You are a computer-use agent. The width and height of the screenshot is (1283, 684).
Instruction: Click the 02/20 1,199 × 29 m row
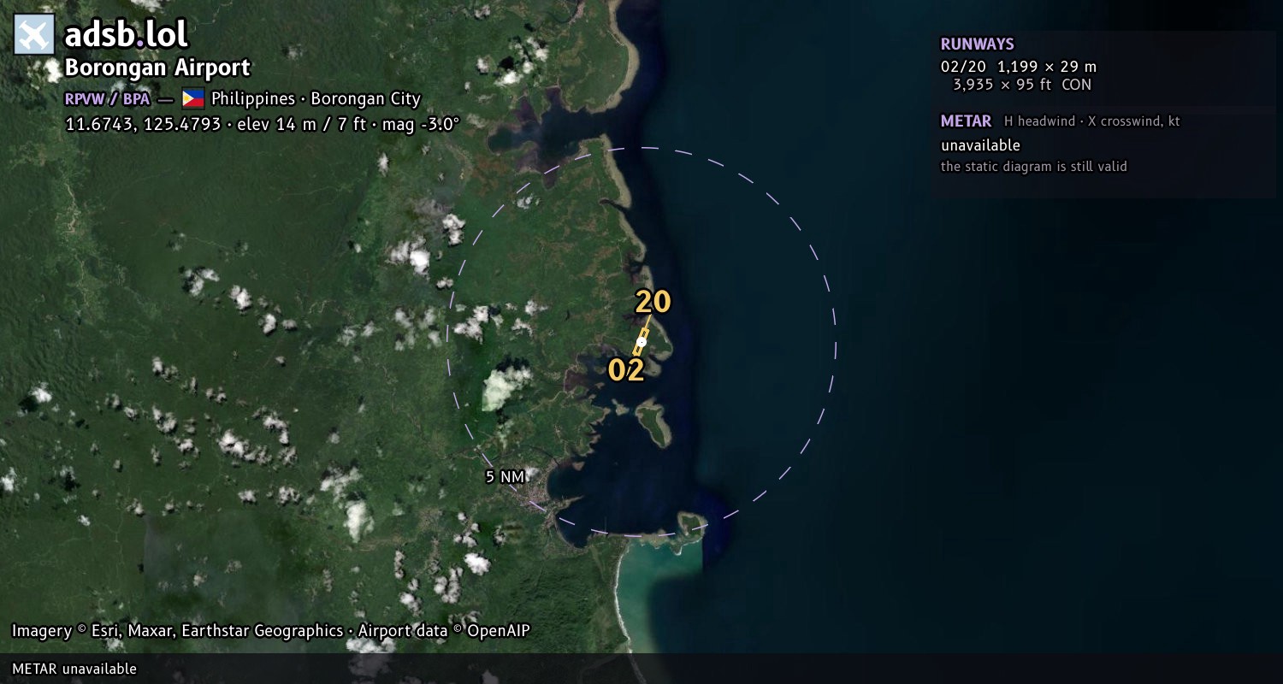coord(1019,67)
